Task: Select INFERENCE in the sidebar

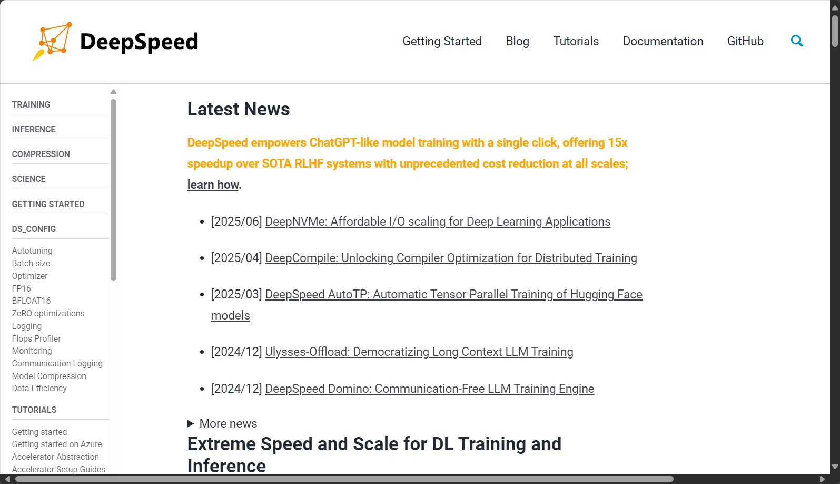Action: (x=34, y=129)
